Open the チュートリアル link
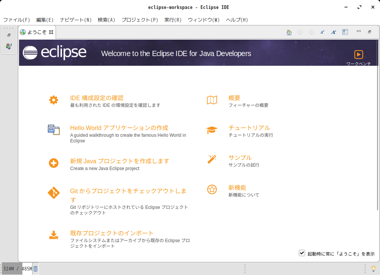380x275 pixels. pos(249,128)
